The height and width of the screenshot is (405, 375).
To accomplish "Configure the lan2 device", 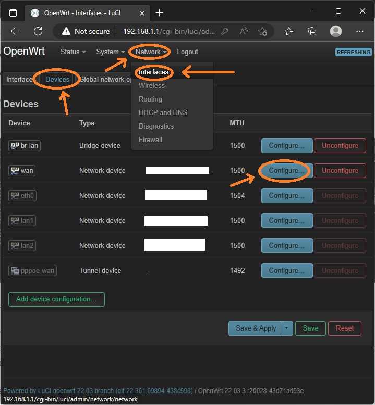I will pyautogui.click(x=287, y=245).
